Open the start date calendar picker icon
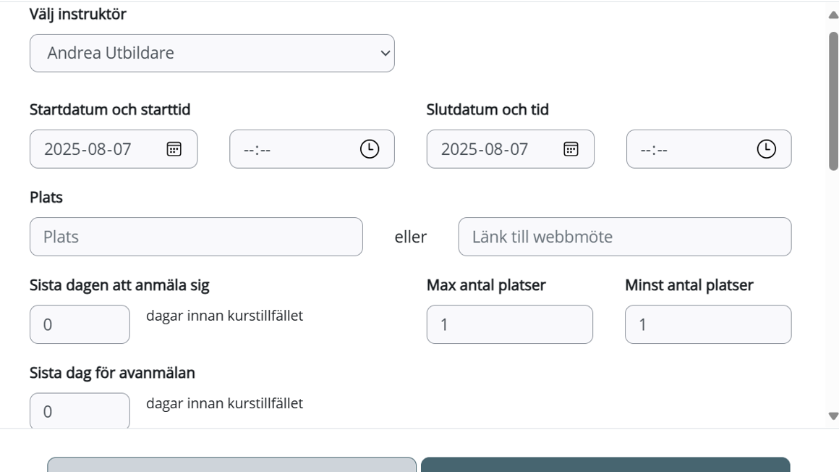 [x=174, y=149]
